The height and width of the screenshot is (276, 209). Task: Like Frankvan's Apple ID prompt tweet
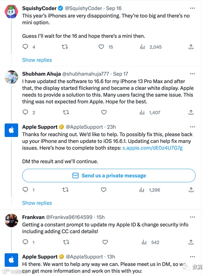point(105,242)
